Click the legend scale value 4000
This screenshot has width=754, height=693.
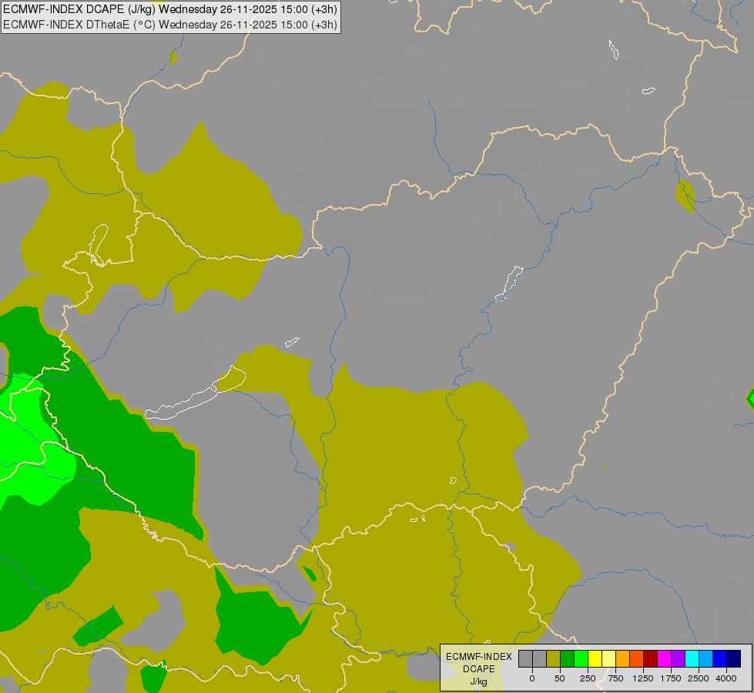726,678
